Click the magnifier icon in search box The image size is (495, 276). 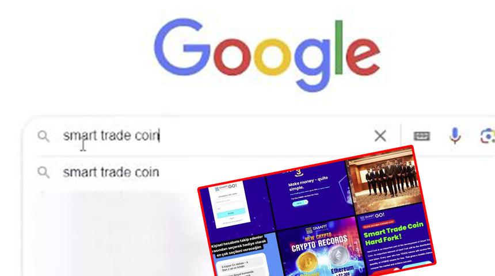[44, 136]
